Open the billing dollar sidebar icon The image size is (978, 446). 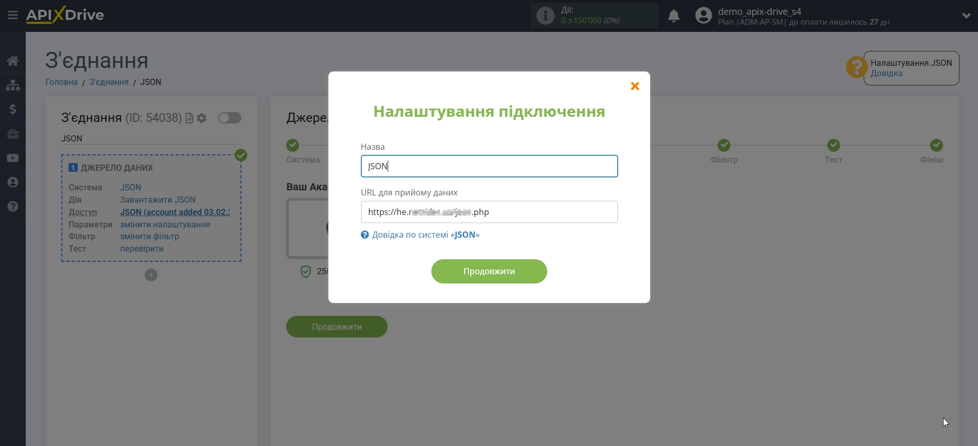point(13,109)
